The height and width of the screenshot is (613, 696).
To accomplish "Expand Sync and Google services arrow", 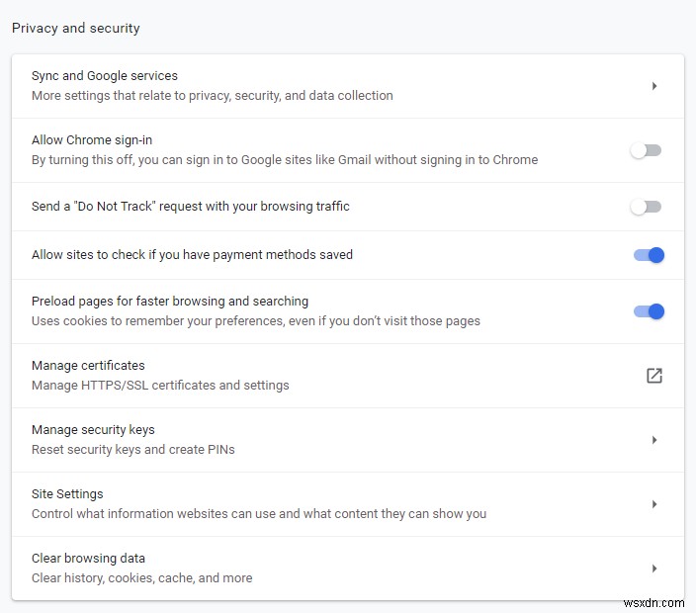I will tap(654, 86).
